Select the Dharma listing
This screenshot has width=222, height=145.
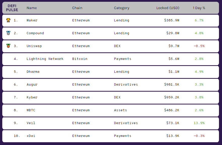(x=111, y=72)
